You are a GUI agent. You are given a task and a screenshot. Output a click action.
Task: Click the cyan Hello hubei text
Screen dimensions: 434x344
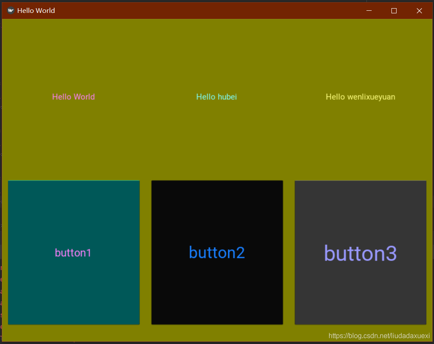coord(216,97)
